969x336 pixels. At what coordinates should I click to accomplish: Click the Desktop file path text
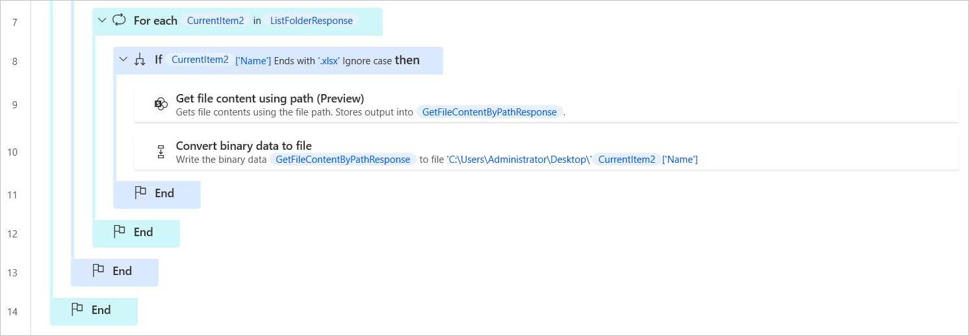coord(519,160)
